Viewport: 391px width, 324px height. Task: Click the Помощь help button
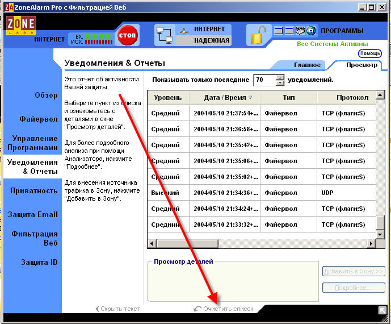pyautogui.click(x=370, y=53)
